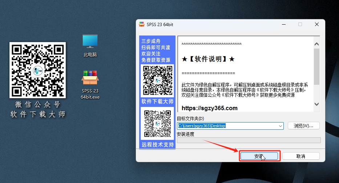Click the description box scrollbar thumb
The width and height of the screenshot is (339, 183).
(x=316, y=67)
